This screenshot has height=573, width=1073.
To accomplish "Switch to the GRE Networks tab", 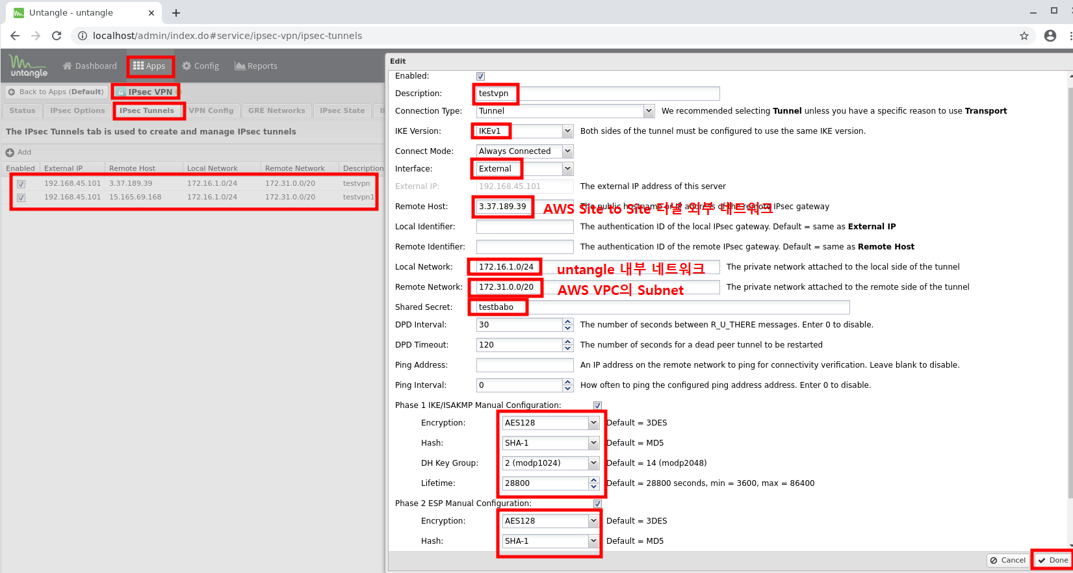I will point(276,110).
